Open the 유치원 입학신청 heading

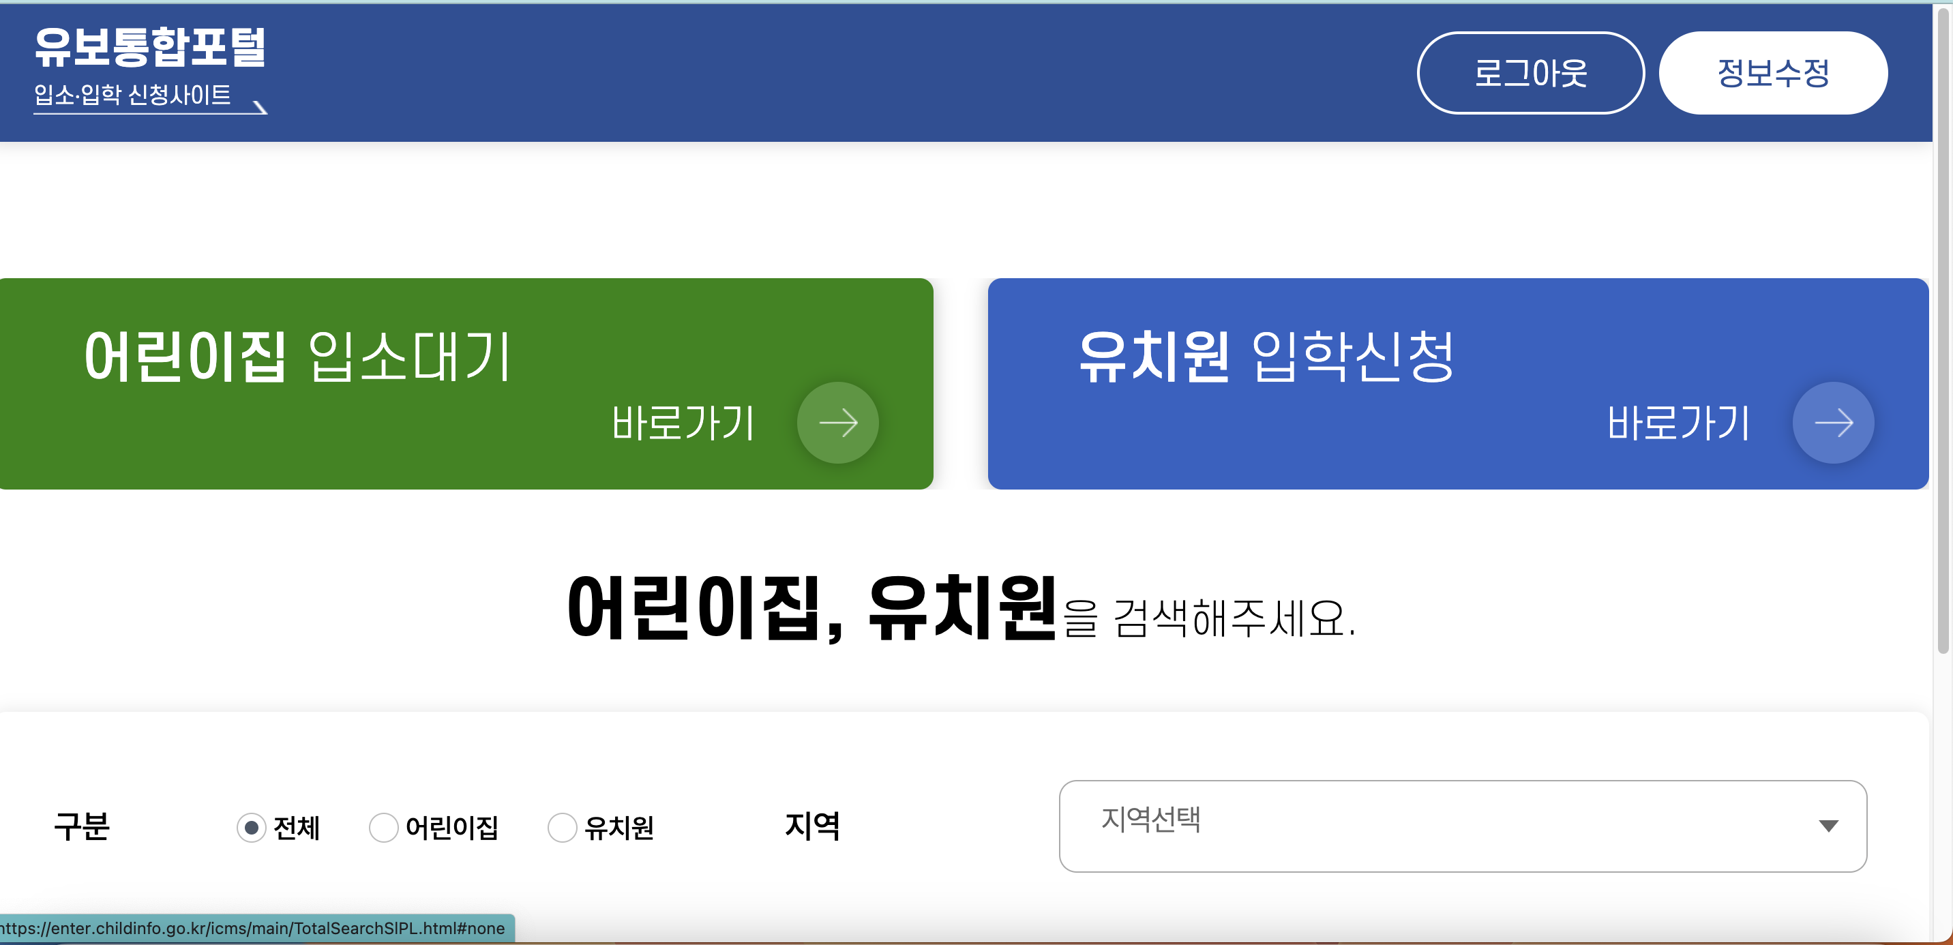[x=1267, y=356]
